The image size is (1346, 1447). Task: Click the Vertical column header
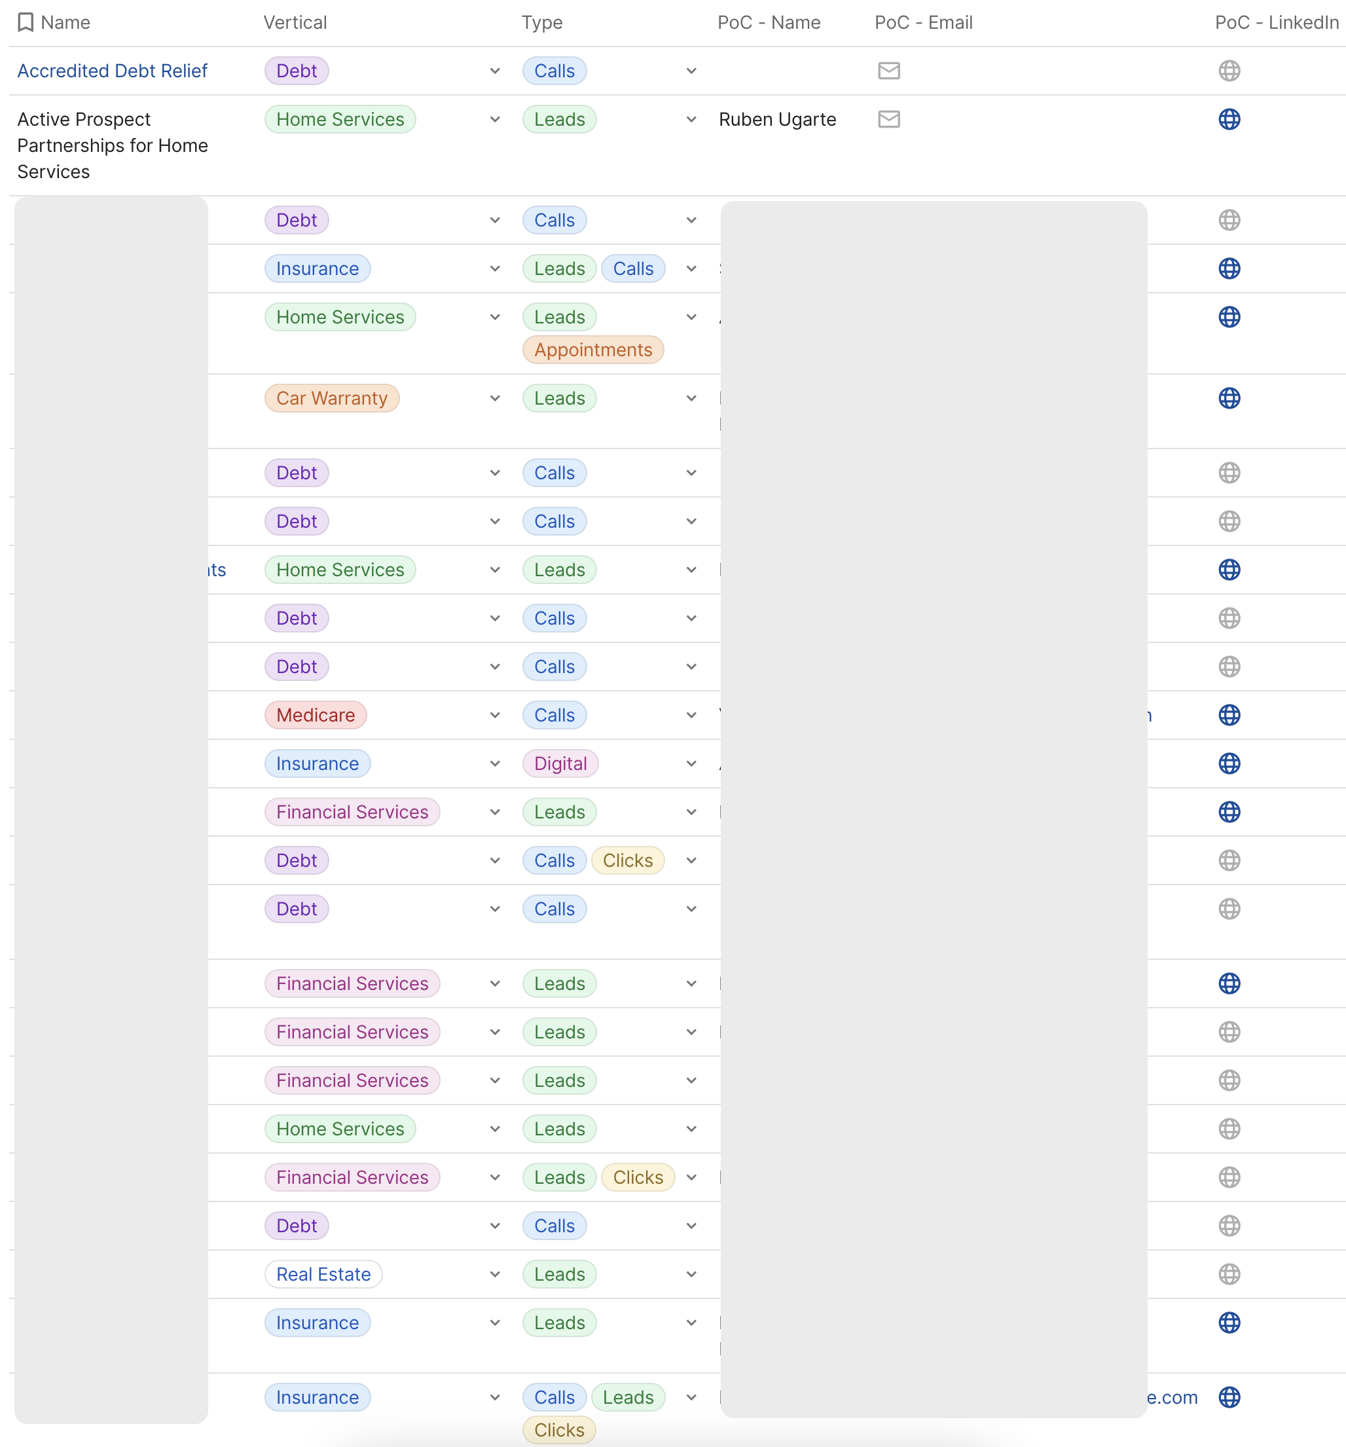295,22
